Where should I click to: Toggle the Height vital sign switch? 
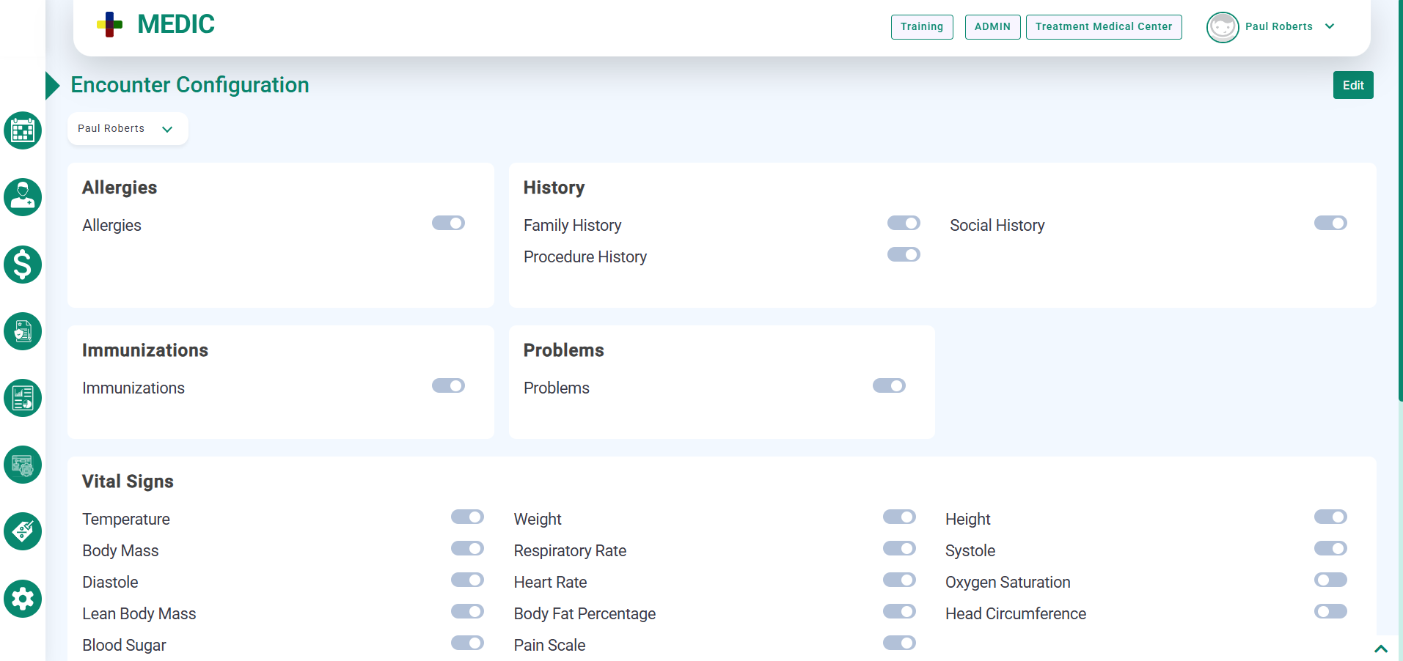[x=1330, y=517]
